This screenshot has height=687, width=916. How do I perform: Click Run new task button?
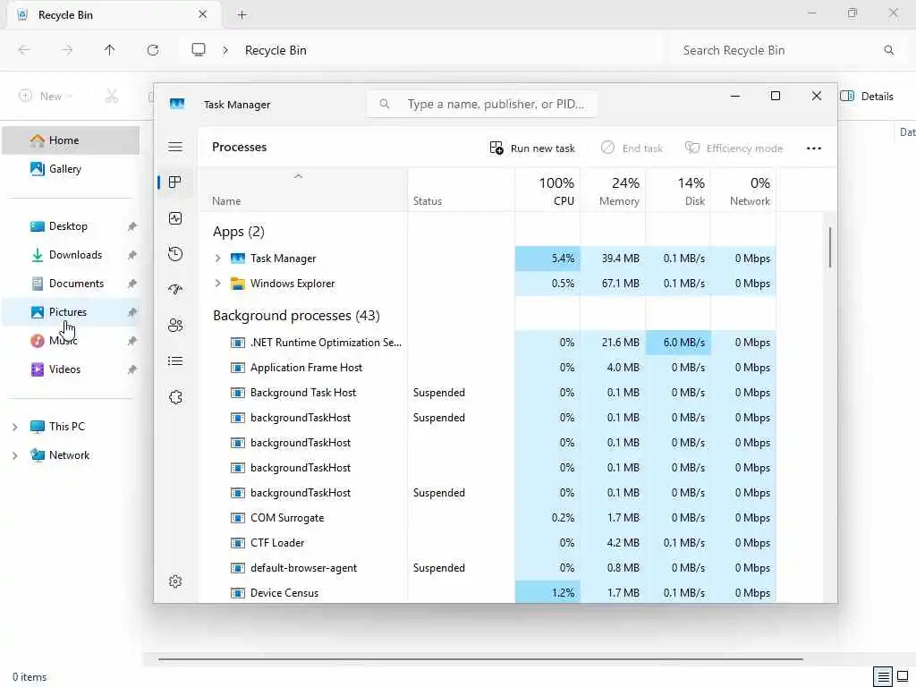(x=532, y=148)
